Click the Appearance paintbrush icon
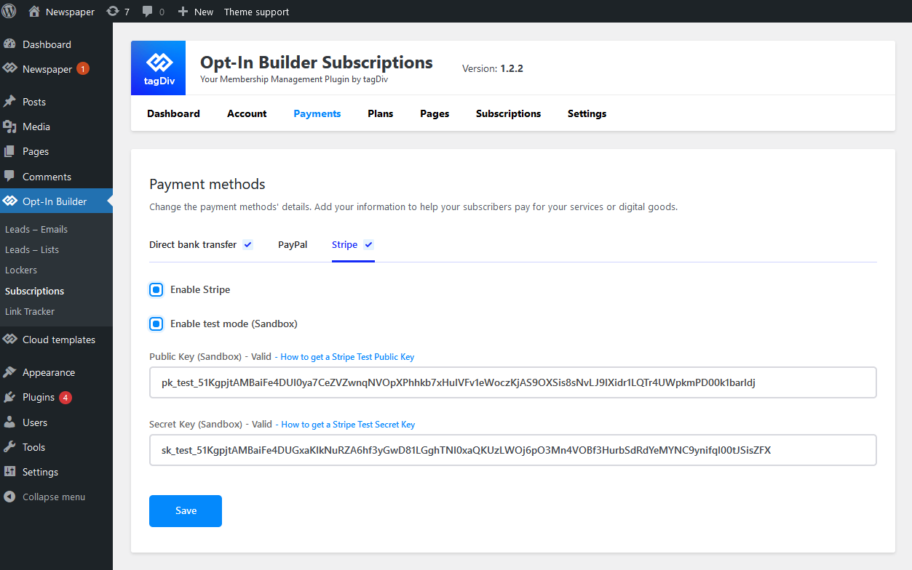This screenshot has height=570, width=912. point(9,372)
